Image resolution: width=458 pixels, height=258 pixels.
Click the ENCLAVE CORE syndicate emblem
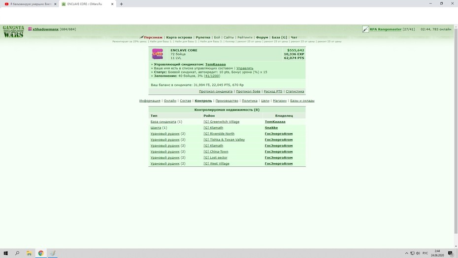point(158,54)
